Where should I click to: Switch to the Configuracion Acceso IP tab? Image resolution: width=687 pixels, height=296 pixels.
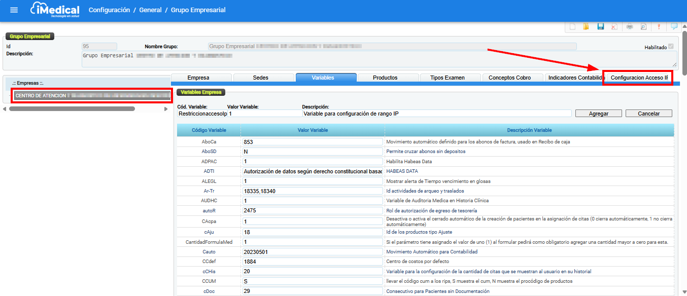tap(638, 78)
